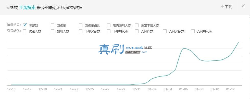Enable the 浏览量 checkbox
This screenshot has width=250, height=99.
click(53, 25)
